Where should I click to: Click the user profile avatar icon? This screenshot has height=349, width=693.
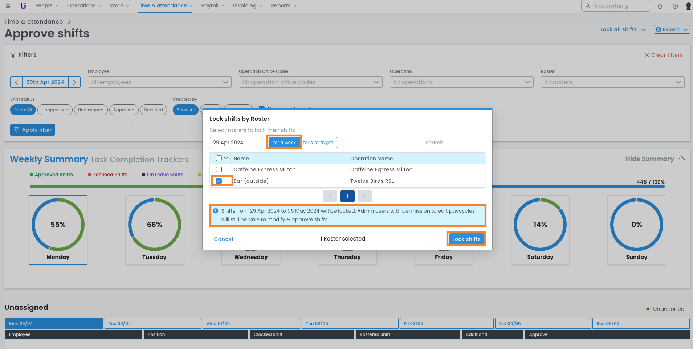(688, 6)
